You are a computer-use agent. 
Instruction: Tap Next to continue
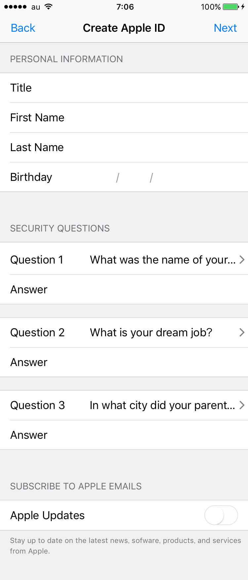tap(225, 28)
